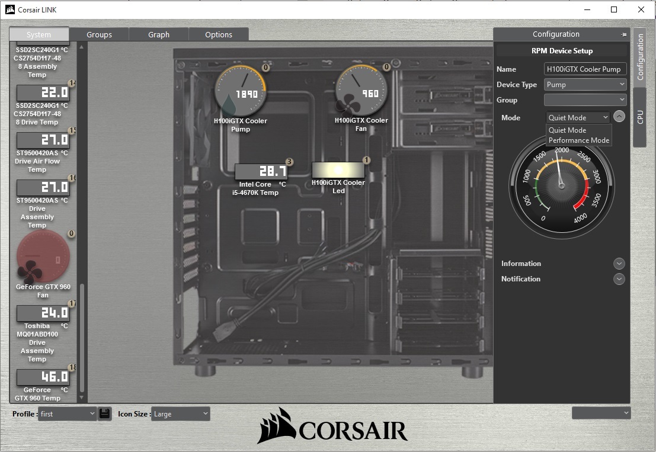Click the pump Name input field
The height and width of the screenshot is (452, 656).
click(x=585, y=69)
